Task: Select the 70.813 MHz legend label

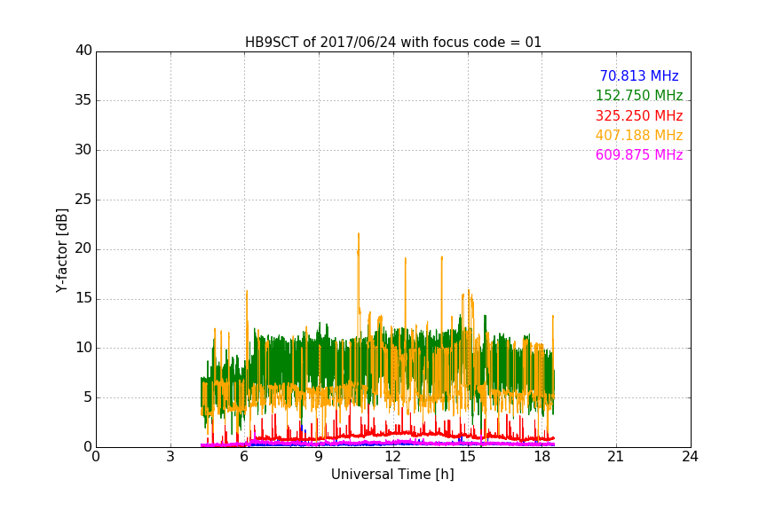Action: coord(639,75)
